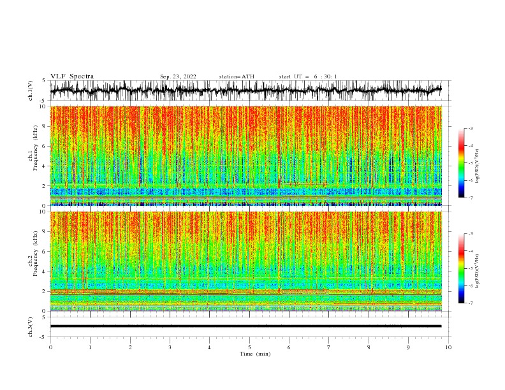Screen dimensions: 505x390
Task: Click inside the ch.1 spectrogram panel
Action: coord(245,155)
